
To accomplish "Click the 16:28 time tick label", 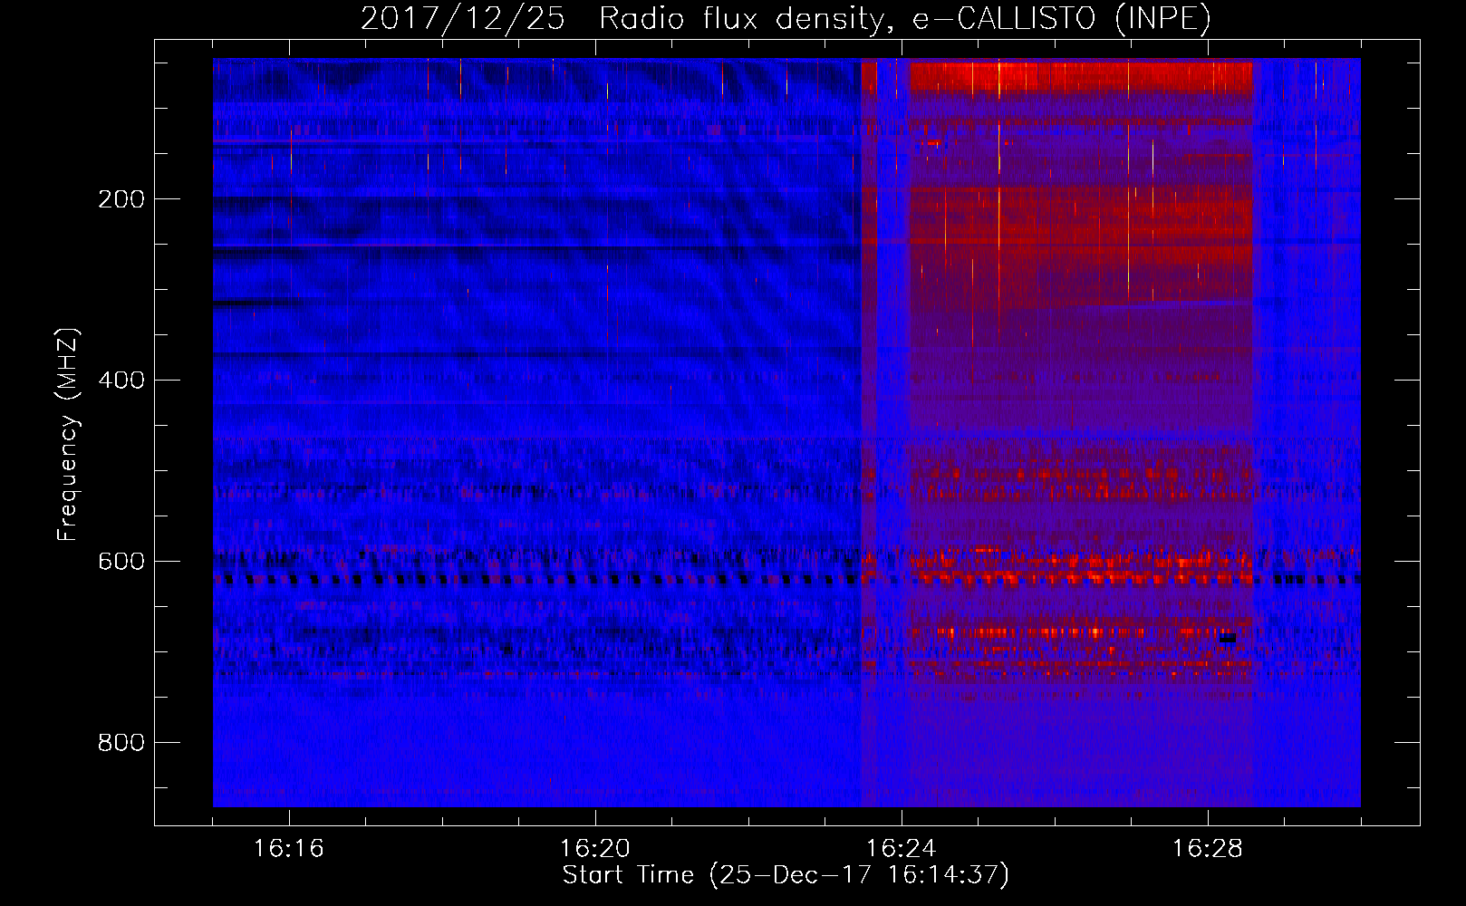I will 1208,849.
